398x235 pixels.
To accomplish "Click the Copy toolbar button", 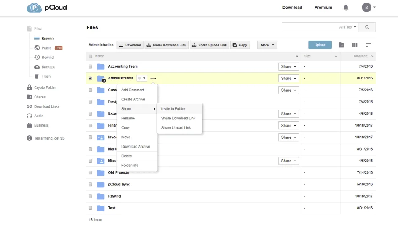I will pyautogui.click(x=240, y=45).
